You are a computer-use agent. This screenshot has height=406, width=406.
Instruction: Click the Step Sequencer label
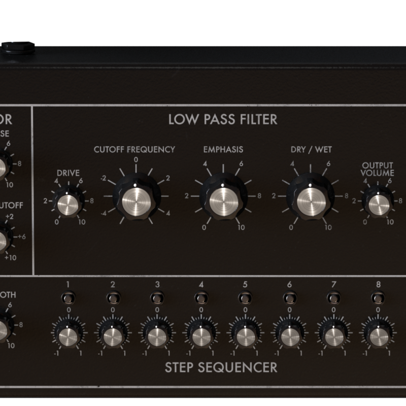pos(221,367)
